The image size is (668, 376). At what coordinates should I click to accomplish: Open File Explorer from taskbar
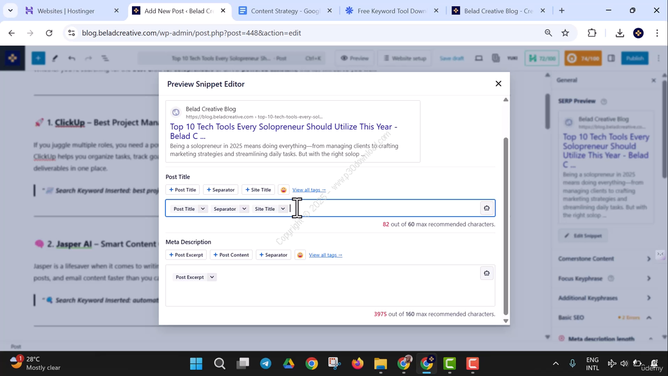(380, 363)
